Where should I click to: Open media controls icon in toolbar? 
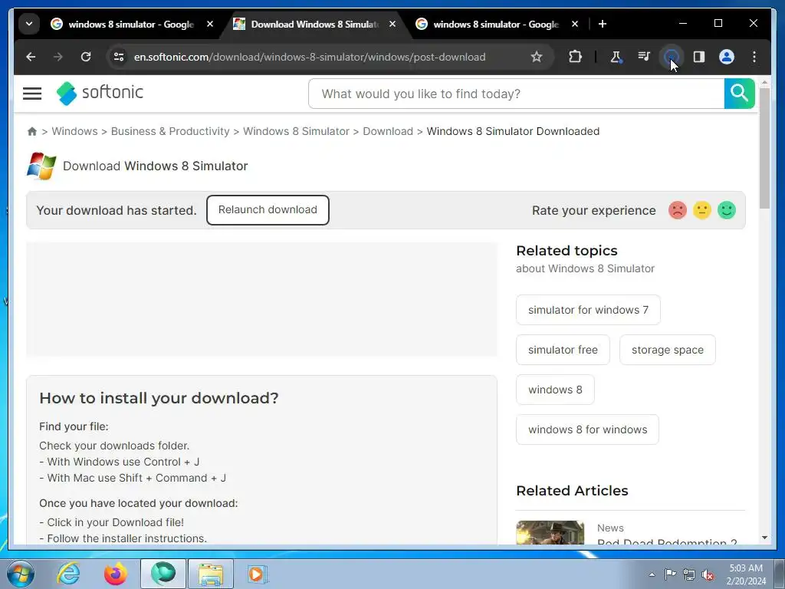point(644,57)
